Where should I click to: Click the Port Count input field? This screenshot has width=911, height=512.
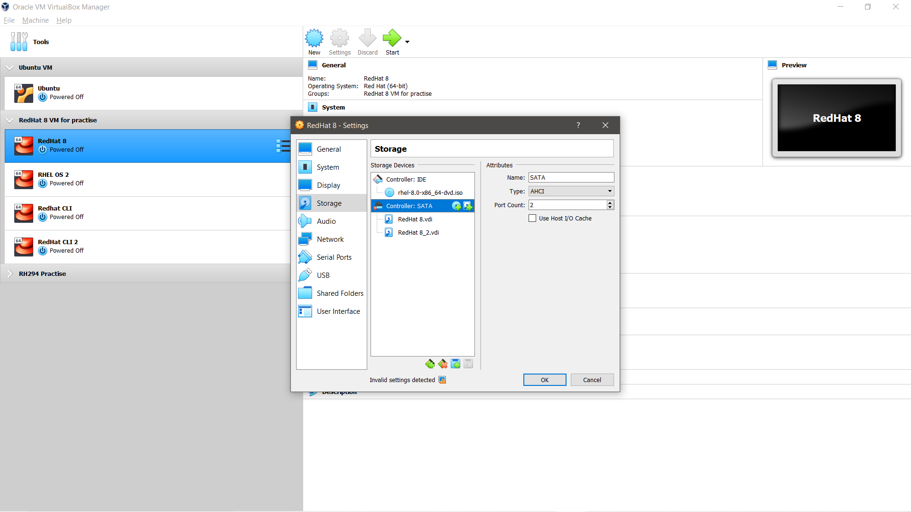point(567,205)
